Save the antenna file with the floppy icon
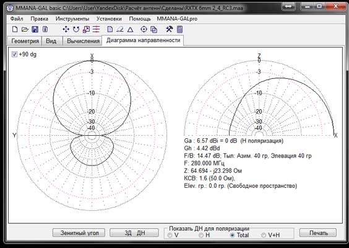 (35, 29)
